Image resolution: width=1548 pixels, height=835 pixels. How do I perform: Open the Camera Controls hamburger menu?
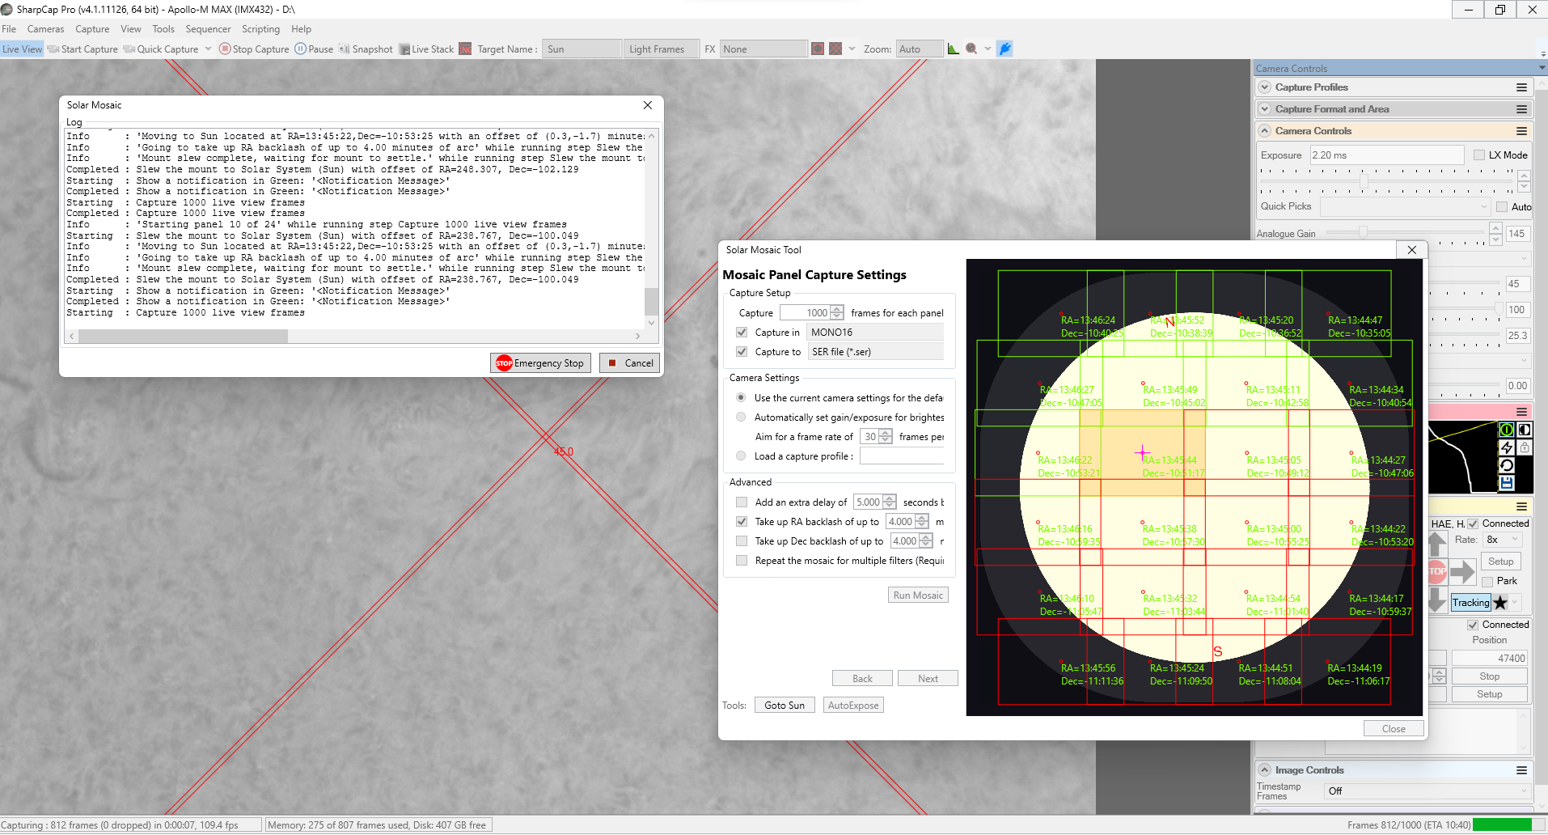[1521, 131]
